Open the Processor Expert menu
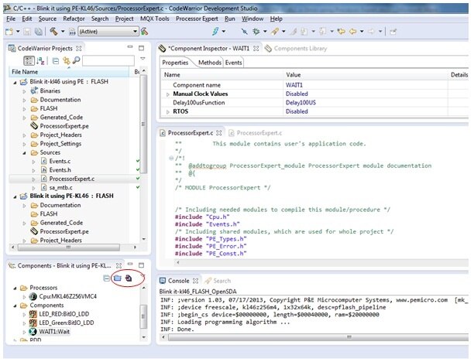 [196, 17]
